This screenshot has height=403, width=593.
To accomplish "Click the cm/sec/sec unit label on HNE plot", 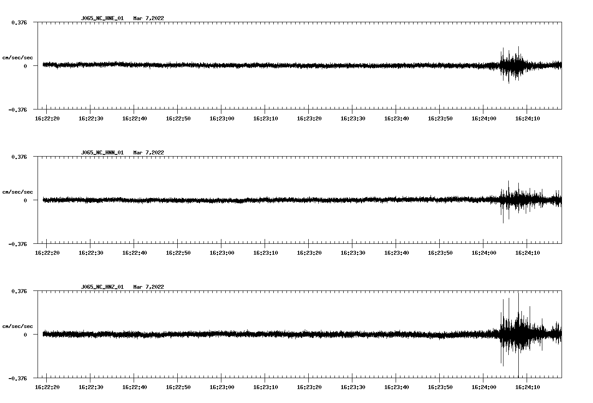I will tap(17, 58).
